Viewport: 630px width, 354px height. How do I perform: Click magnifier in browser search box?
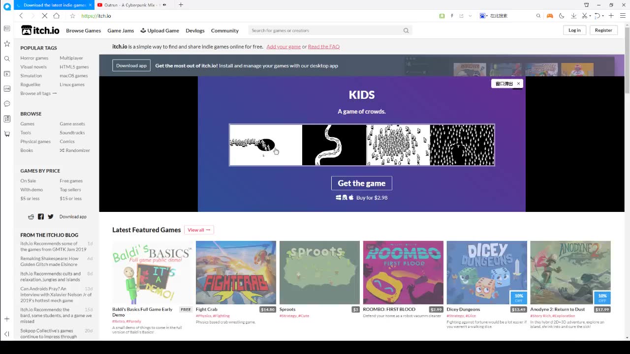click(x=538, y=16)
